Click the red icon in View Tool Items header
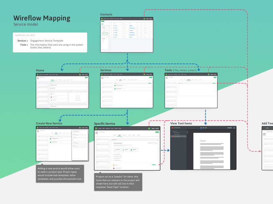The height and width of the screenshot is (204, 273). click(x=172, y=128)
